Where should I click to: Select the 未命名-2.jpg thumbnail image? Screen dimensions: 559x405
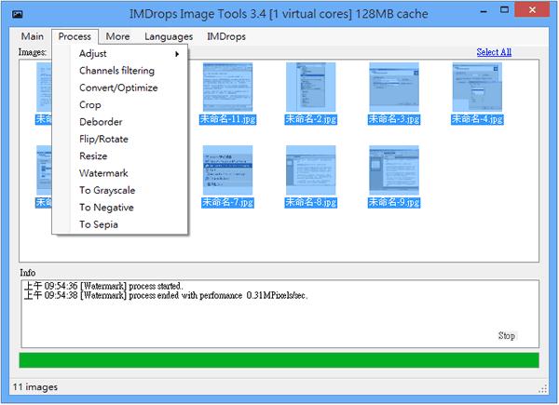pyautogui.click(x=310, y=87)
